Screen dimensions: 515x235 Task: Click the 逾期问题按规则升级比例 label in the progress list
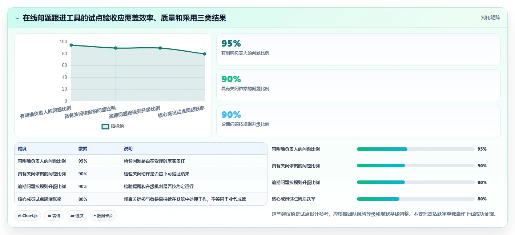click(x=296, y=182)
